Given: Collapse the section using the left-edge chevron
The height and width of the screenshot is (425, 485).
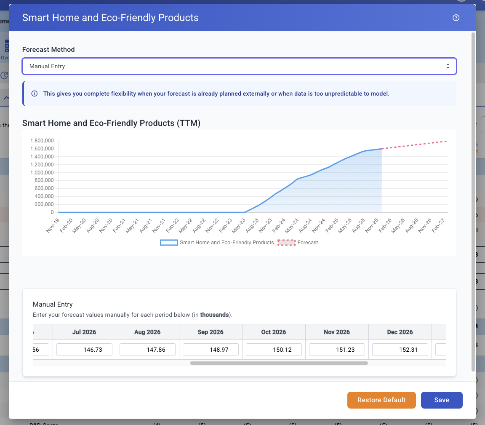Looking at the screenshot, I should 5,98.
